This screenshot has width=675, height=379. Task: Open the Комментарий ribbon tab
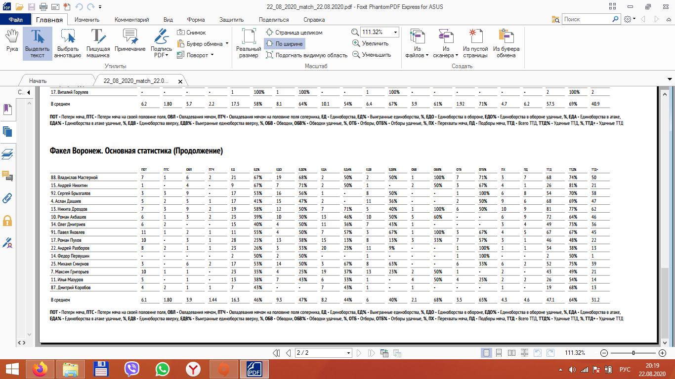[131, 20]
